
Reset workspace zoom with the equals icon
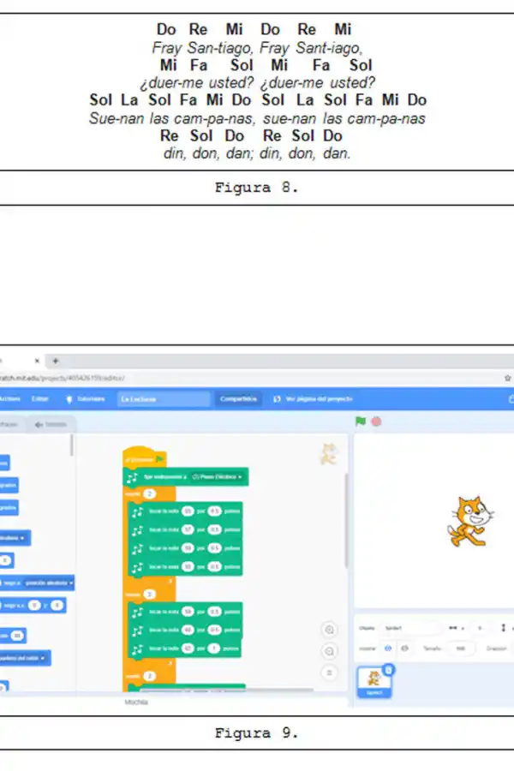coord(329,672)
